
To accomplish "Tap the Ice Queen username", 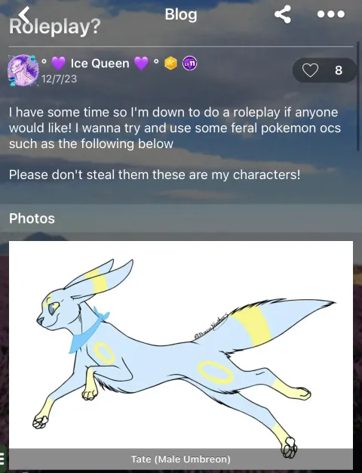I will coord(100,63).
